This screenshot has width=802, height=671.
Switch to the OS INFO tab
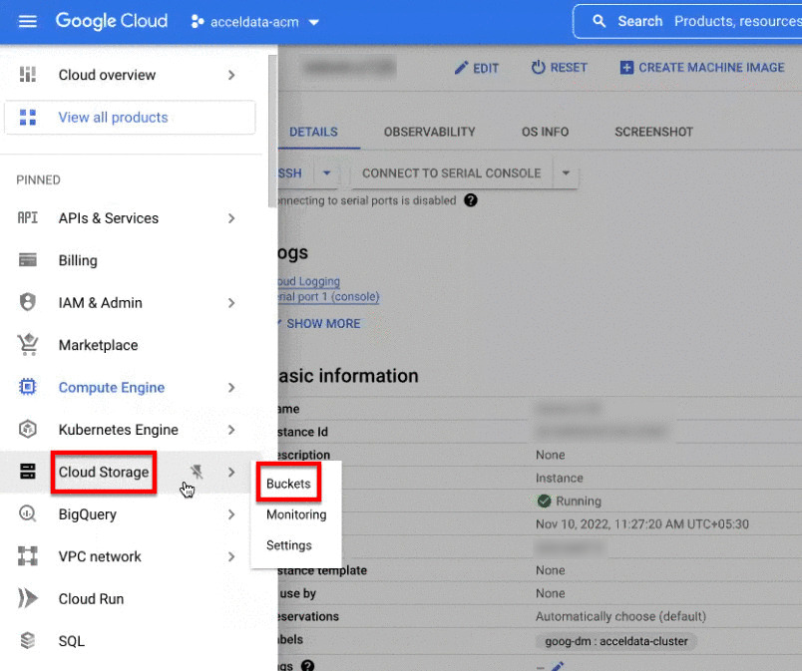pyautogui.click(x=546, y=132)
